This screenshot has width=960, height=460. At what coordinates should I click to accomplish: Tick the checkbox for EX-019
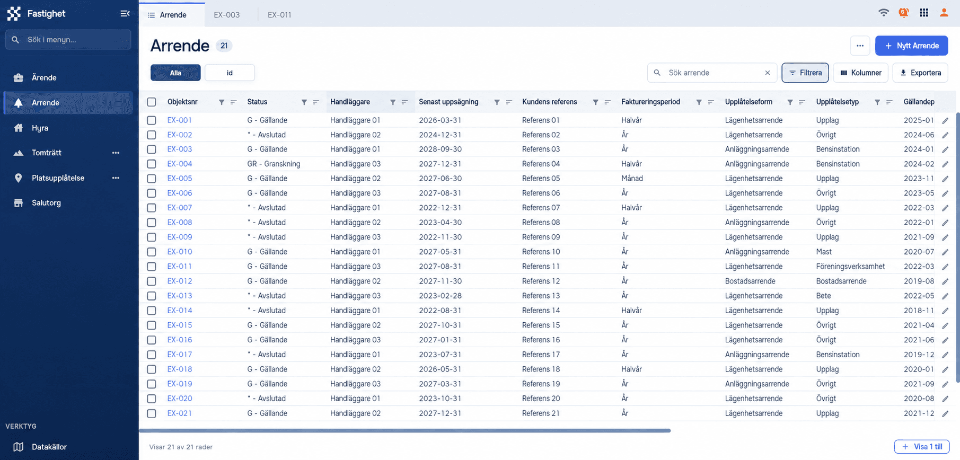(x=152, y=384)
